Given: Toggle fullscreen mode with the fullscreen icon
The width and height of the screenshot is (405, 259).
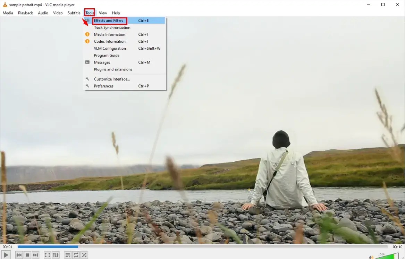Looking at the screenshot, I should (47, 254).
